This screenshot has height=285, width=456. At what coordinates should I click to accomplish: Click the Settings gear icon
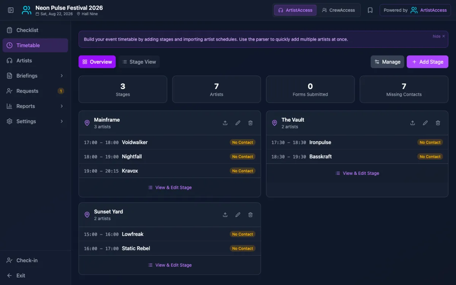point(9,121)
